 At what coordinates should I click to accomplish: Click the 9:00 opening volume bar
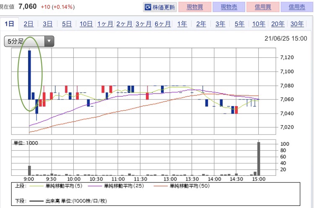coord(29,170)
